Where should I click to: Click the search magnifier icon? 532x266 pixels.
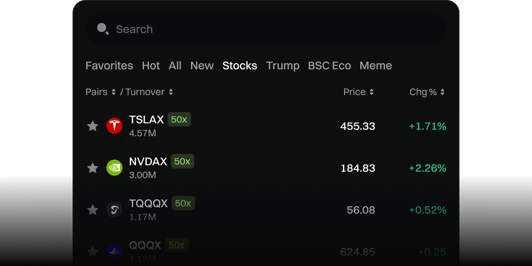(103, 29)
